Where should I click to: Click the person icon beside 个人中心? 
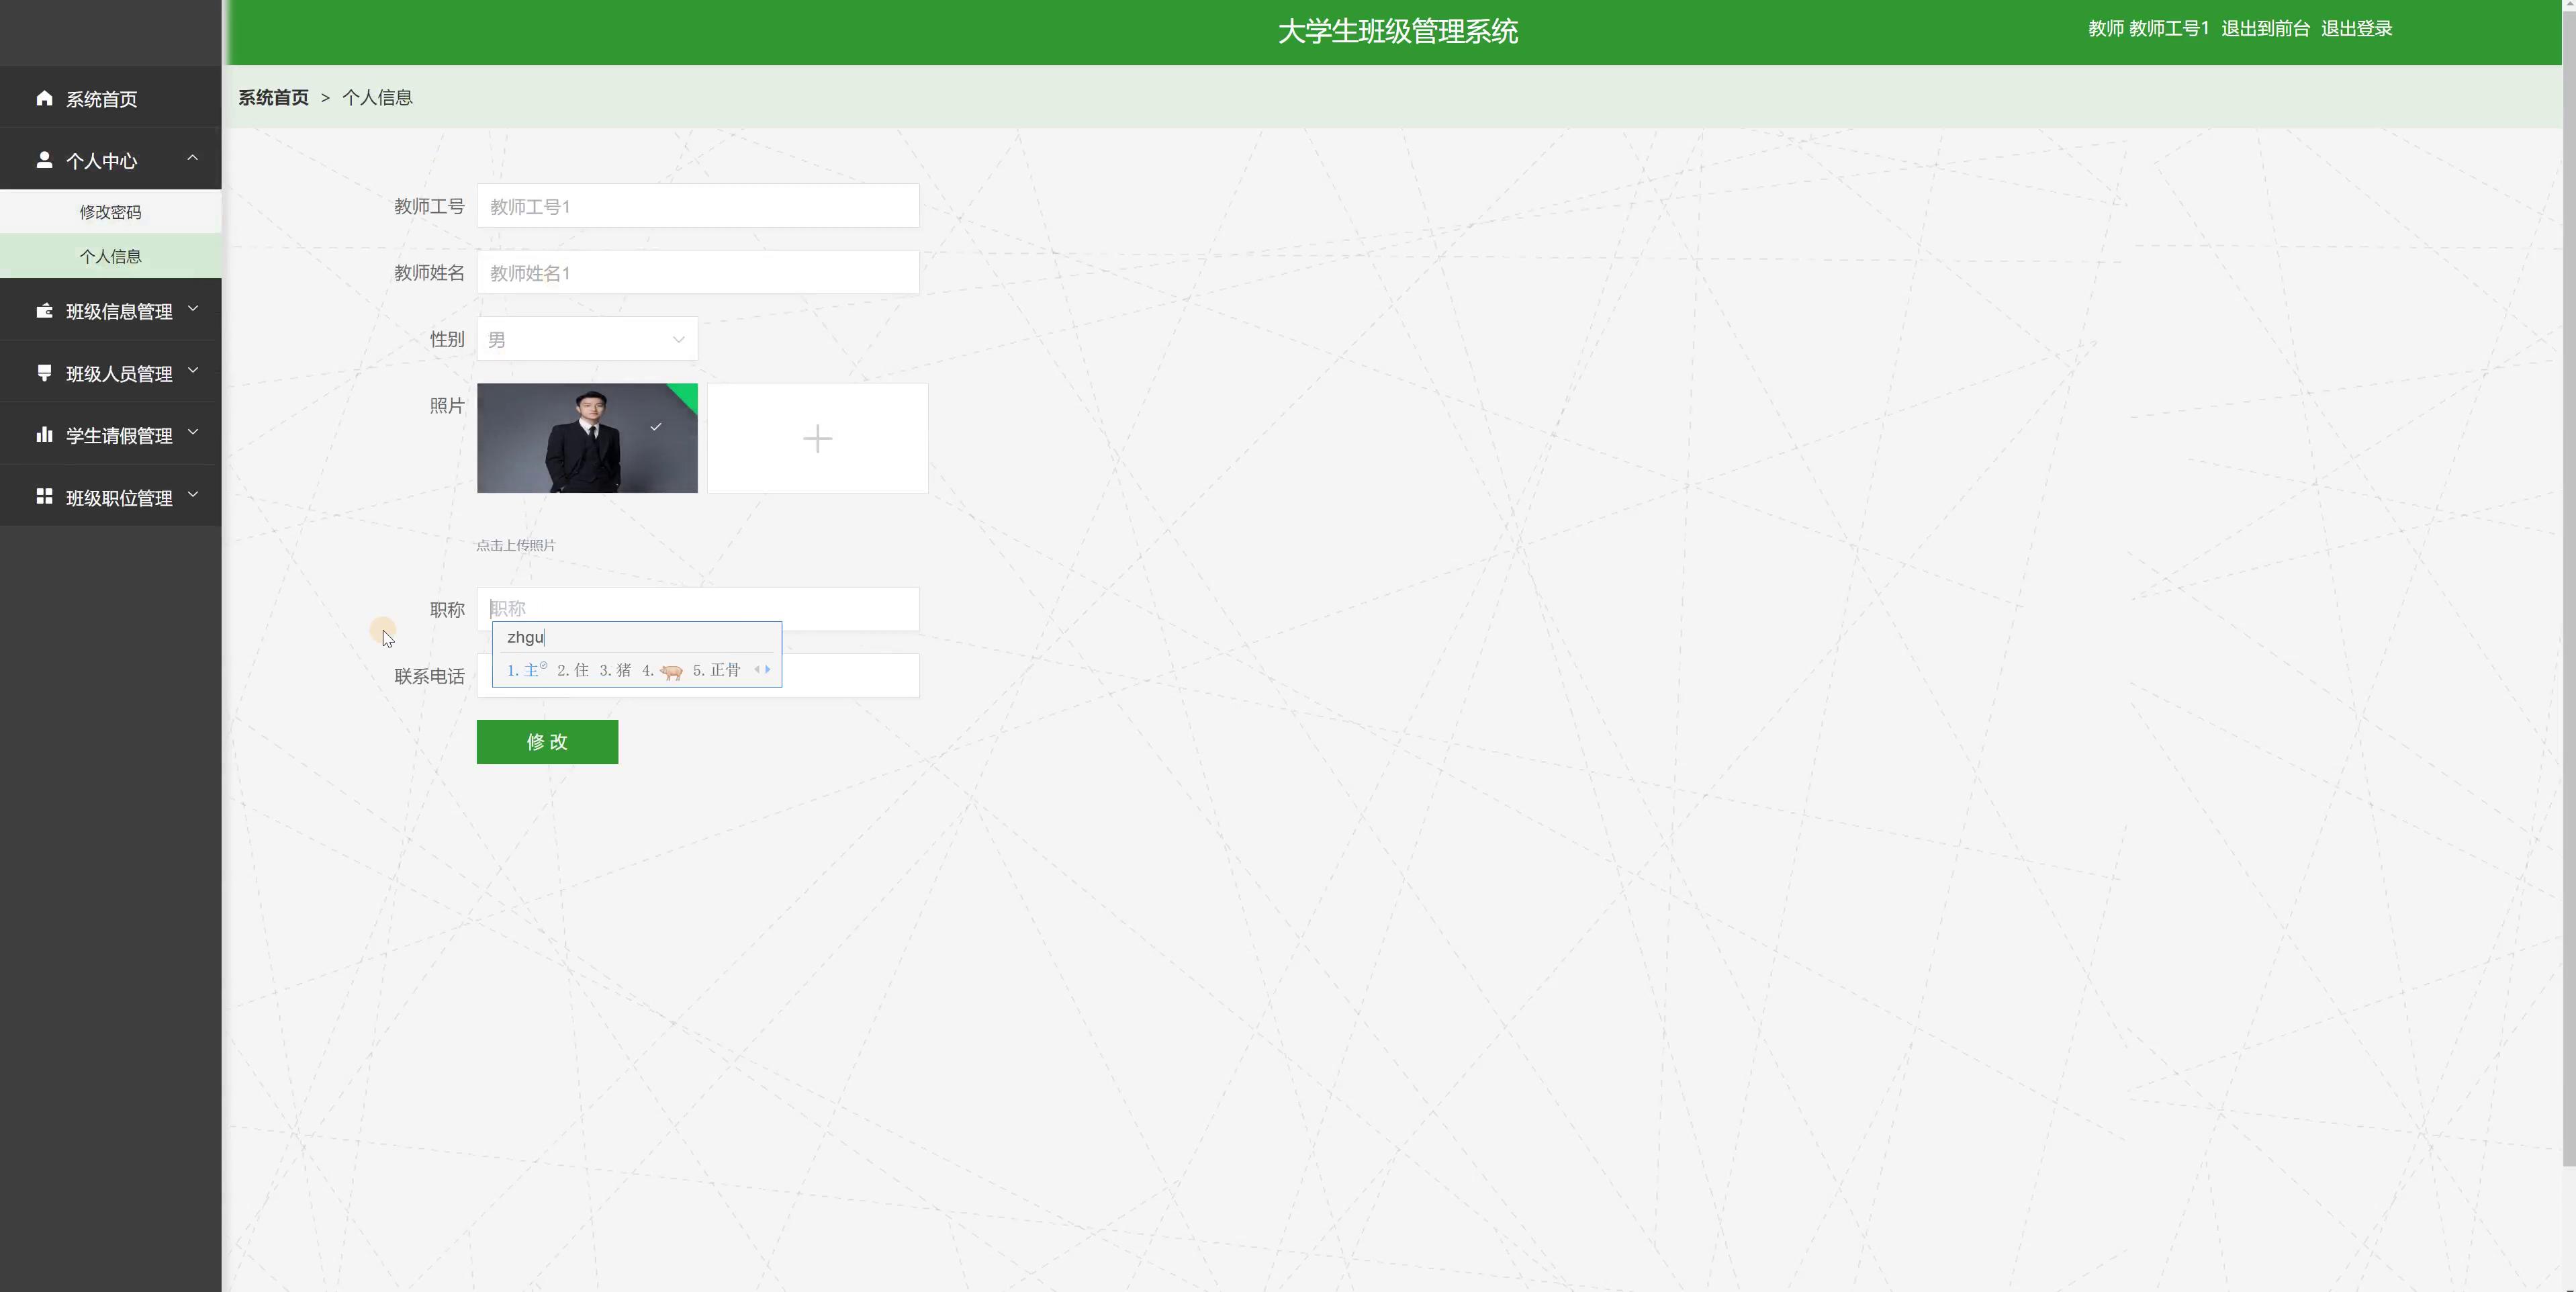44,160
